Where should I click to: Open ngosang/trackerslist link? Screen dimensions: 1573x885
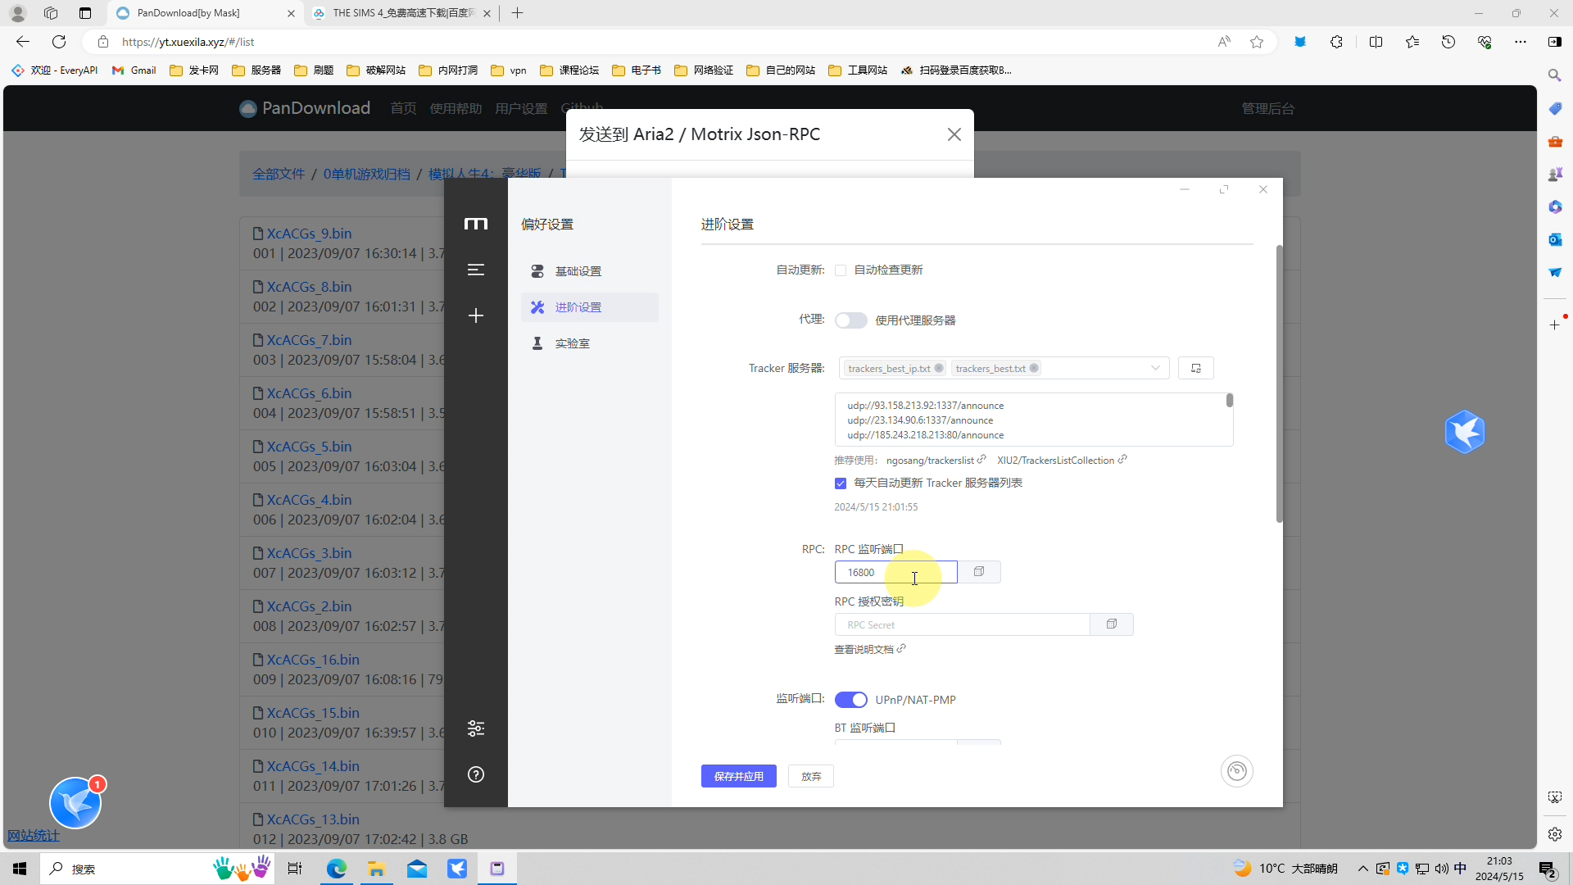pos(936,461)
